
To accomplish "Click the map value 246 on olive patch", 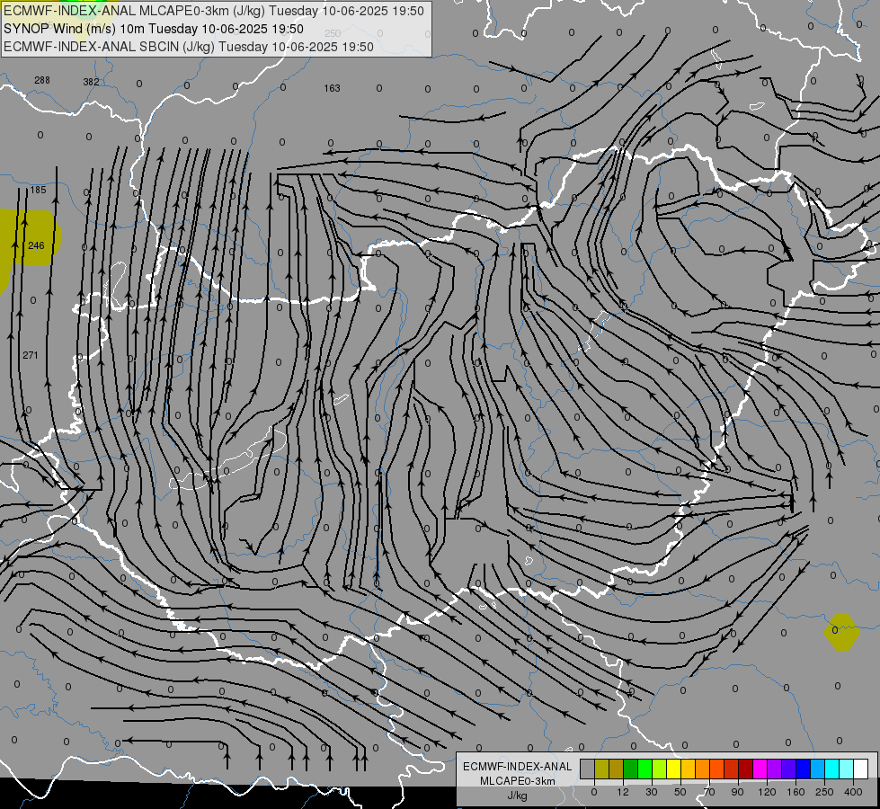I will [36, 245].
